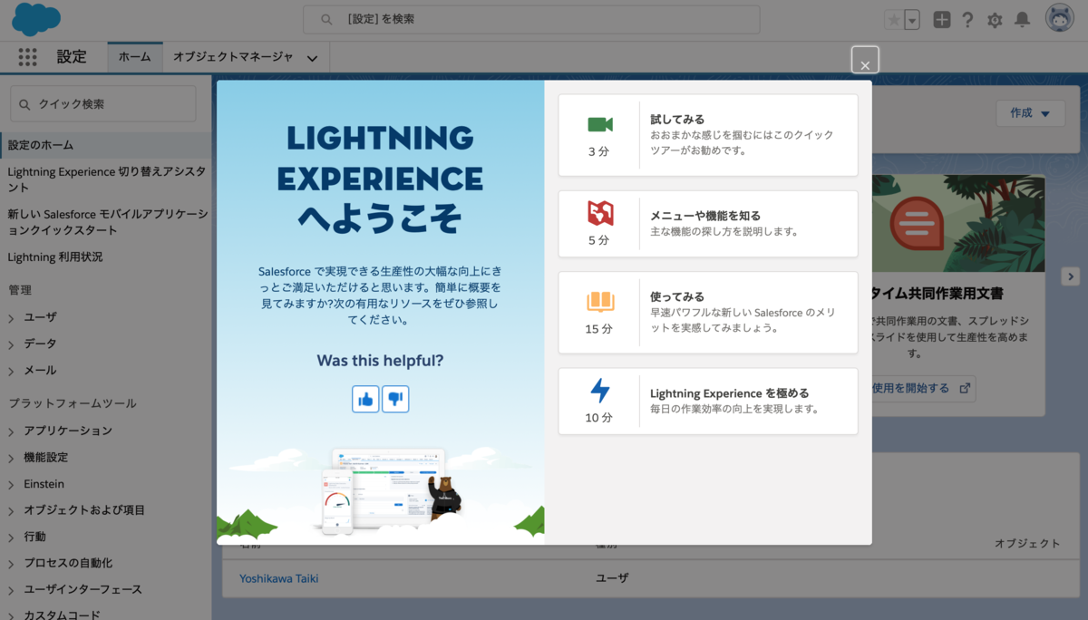Open the Lightning Experience を極める card
The width and height of the screenshot is (1088, 620).
click(x=708, y=401)
